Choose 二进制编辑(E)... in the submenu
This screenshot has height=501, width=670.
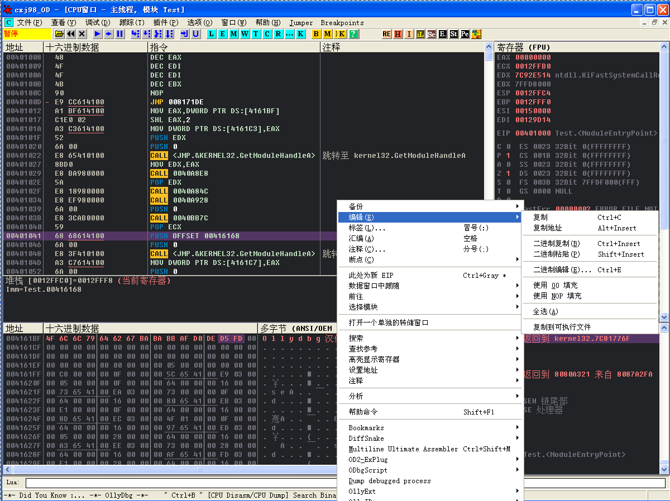click(x=590, y=269)
